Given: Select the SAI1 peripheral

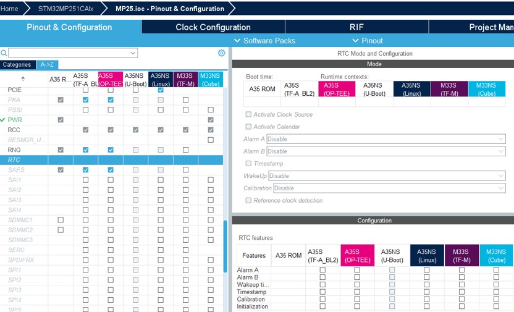Looking at the screenshot, I should click(x=15, y=180).
